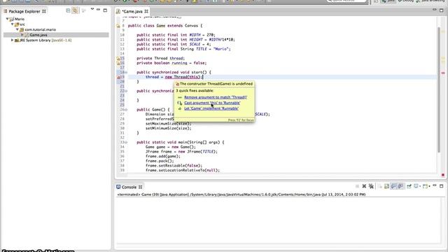Click in the Quick Access search field

tap(347, 1)
